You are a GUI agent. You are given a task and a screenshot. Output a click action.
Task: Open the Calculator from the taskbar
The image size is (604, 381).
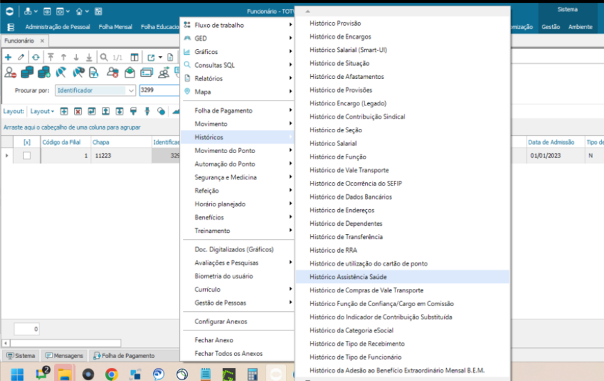pos(252,374)
